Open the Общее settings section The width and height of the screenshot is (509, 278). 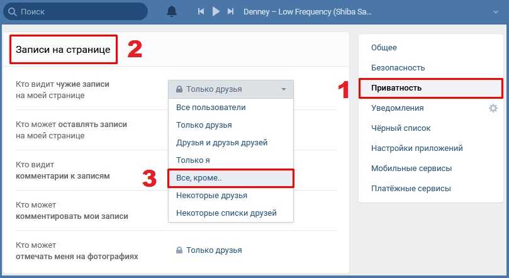tap(431, 48)
